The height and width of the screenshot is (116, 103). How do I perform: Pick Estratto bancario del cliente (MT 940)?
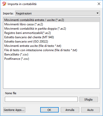(x=51, y=37)
